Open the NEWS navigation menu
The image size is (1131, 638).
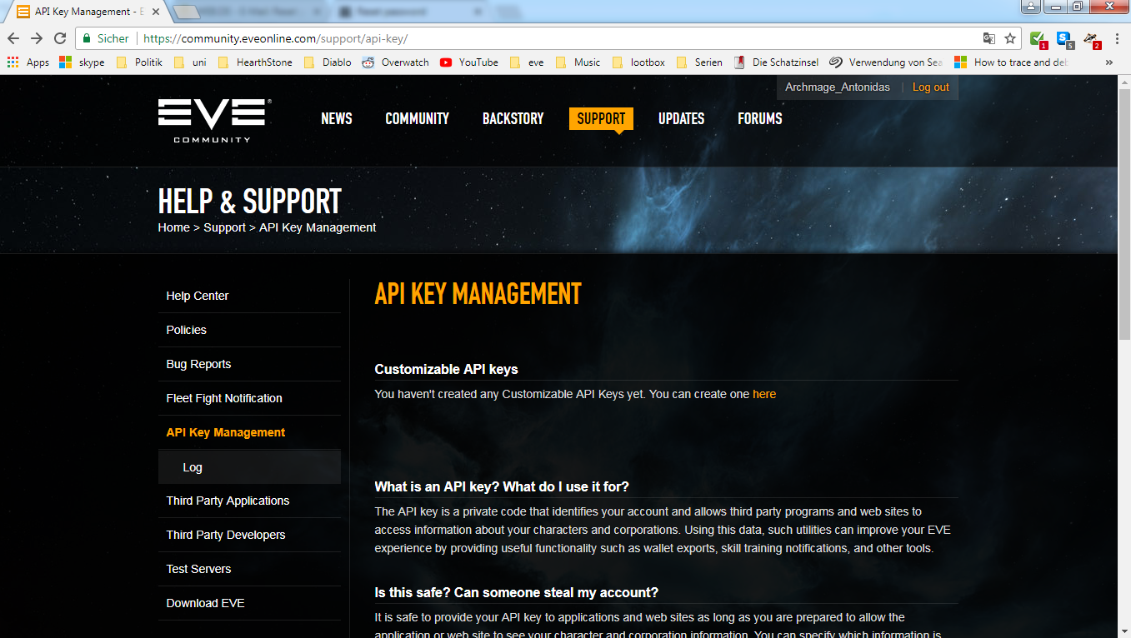(337, 118)
